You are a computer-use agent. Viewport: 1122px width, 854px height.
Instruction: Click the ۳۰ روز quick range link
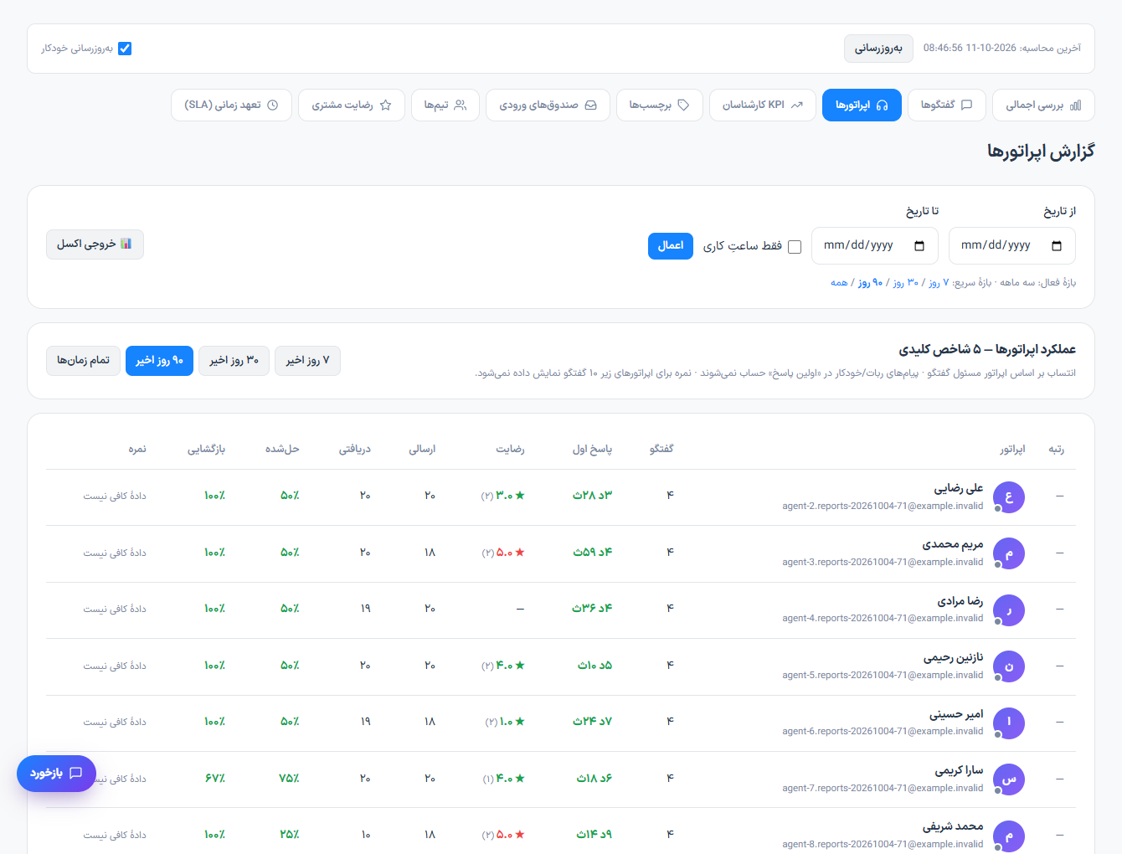pyautogui.click(x=905, y=283)
